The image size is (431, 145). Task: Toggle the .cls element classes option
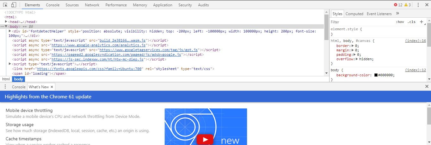tap(412, 22)
